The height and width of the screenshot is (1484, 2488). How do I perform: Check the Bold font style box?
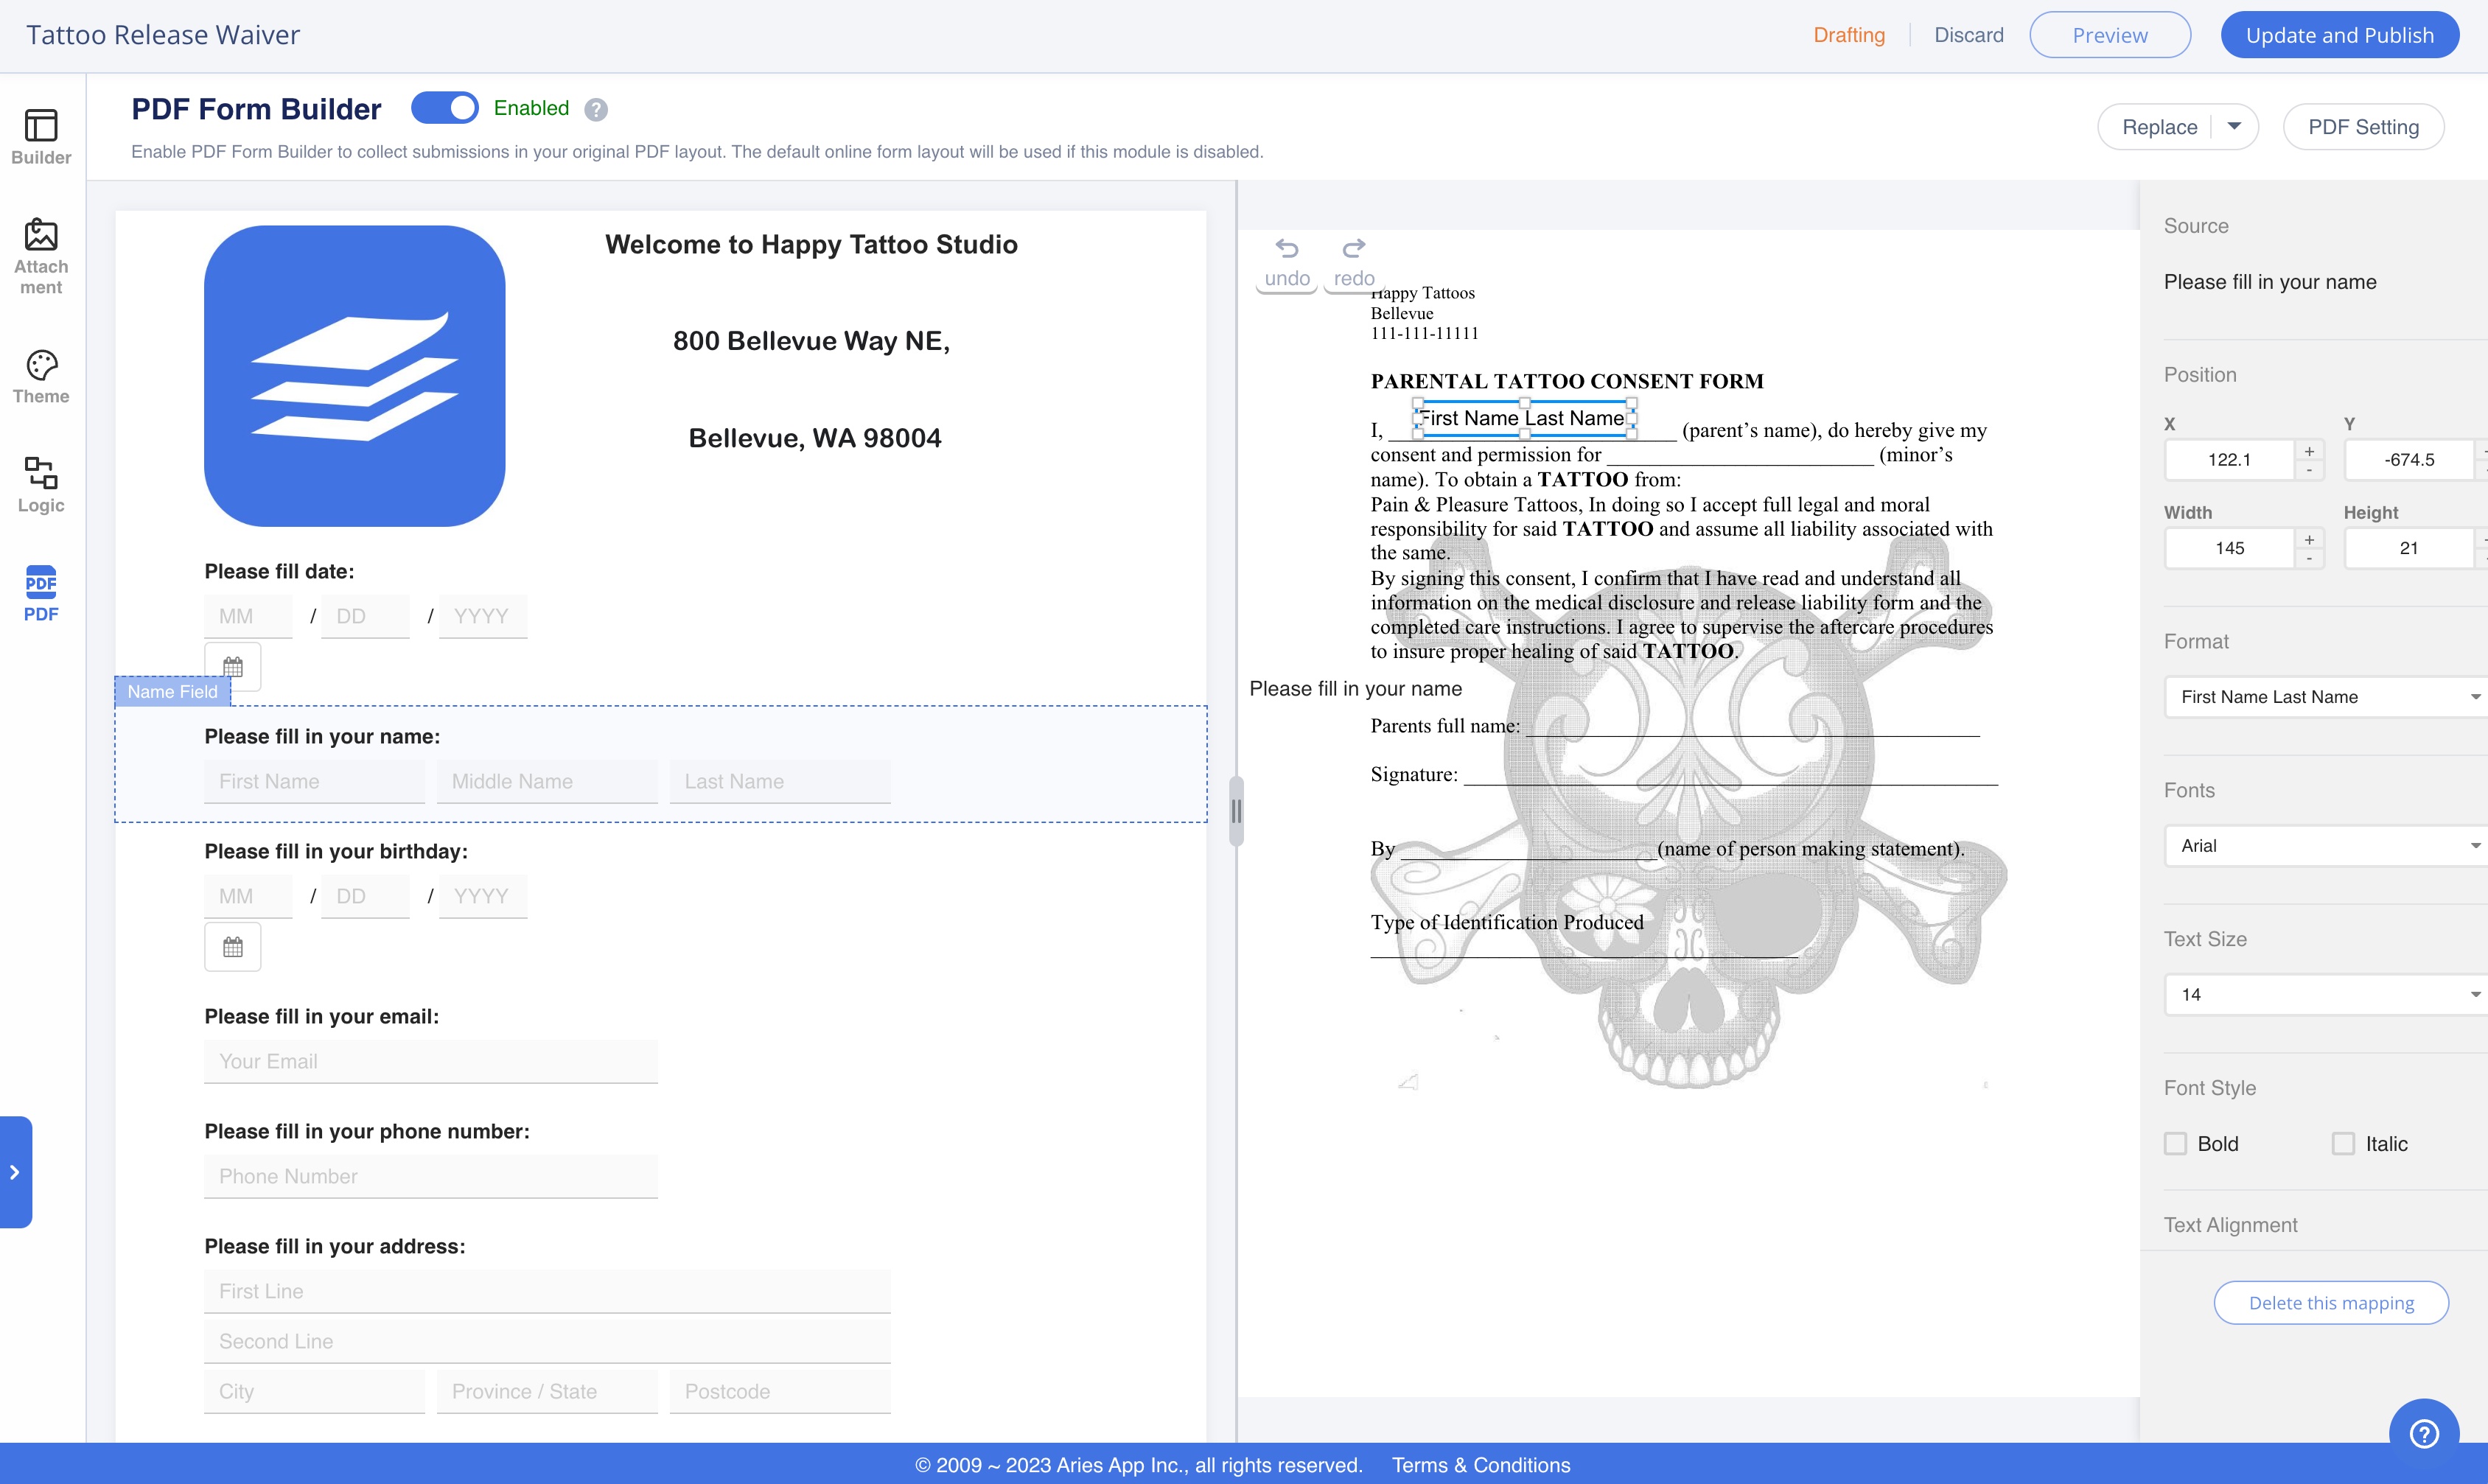coord(2176,1144)
